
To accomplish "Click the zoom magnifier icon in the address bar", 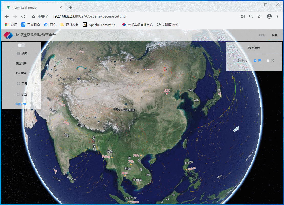I will pos(251,16).
